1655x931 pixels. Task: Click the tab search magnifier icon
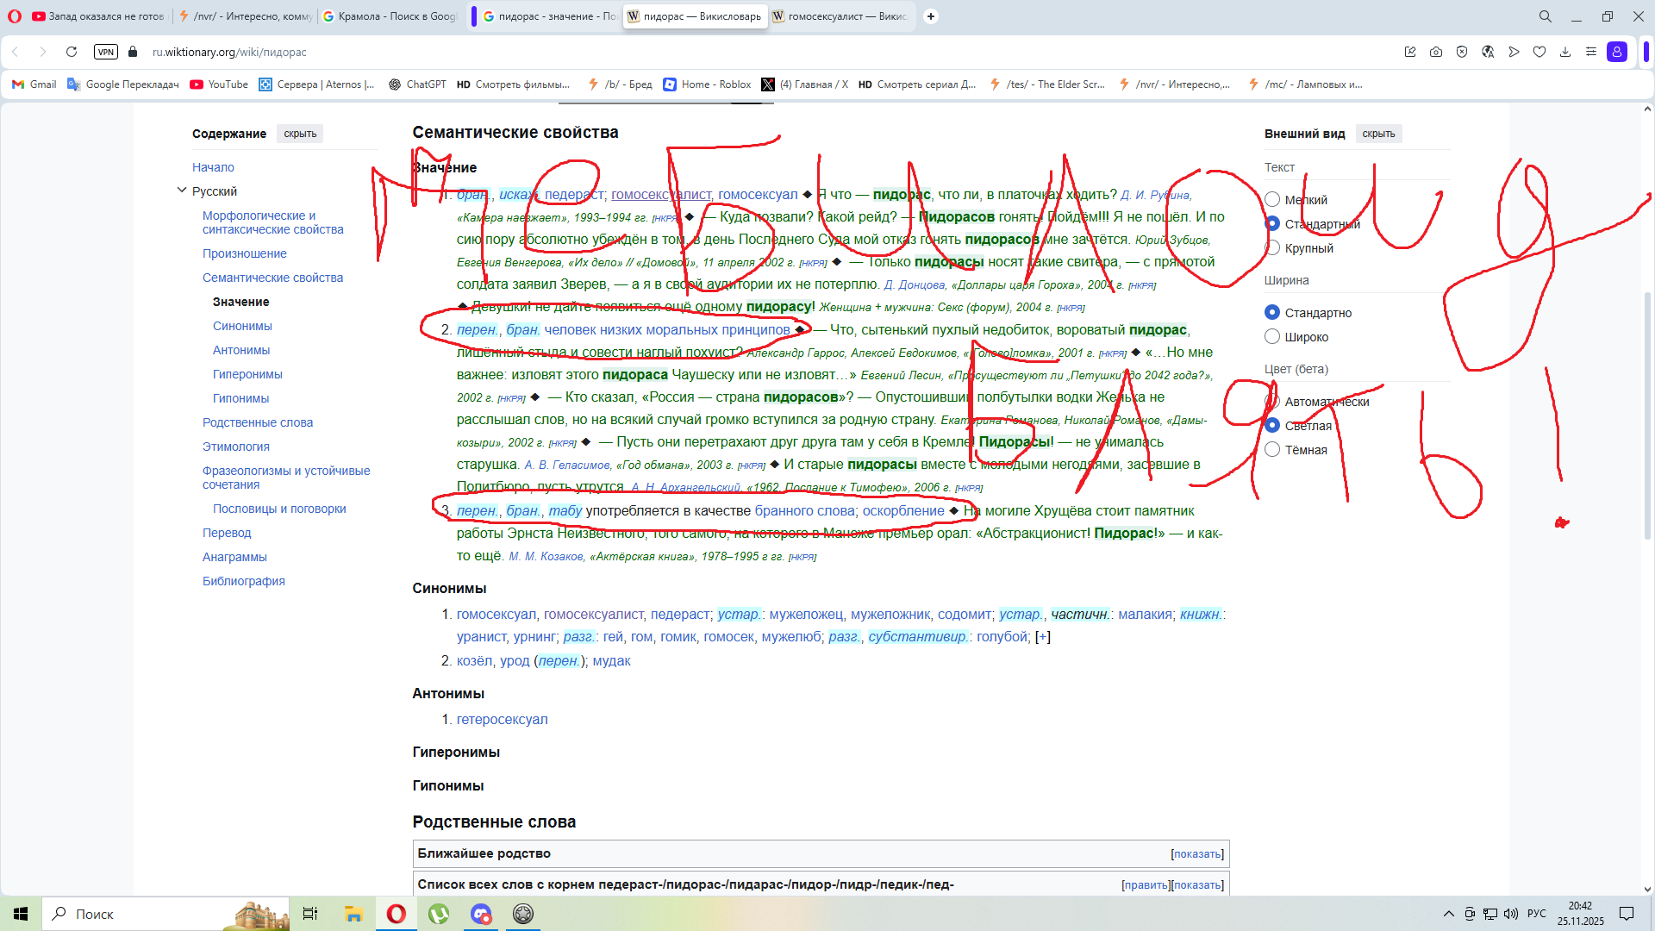click(x=1546, y=16)
